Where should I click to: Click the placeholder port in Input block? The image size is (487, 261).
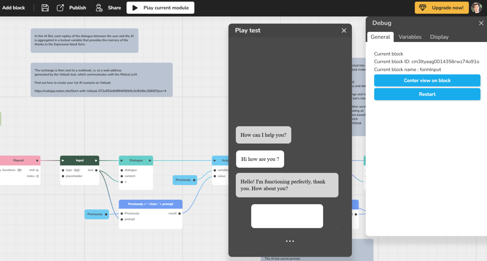coord(63,176)
